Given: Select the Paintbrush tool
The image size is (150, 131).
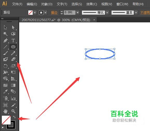Looking at the screenshot, I should point(5,53).
